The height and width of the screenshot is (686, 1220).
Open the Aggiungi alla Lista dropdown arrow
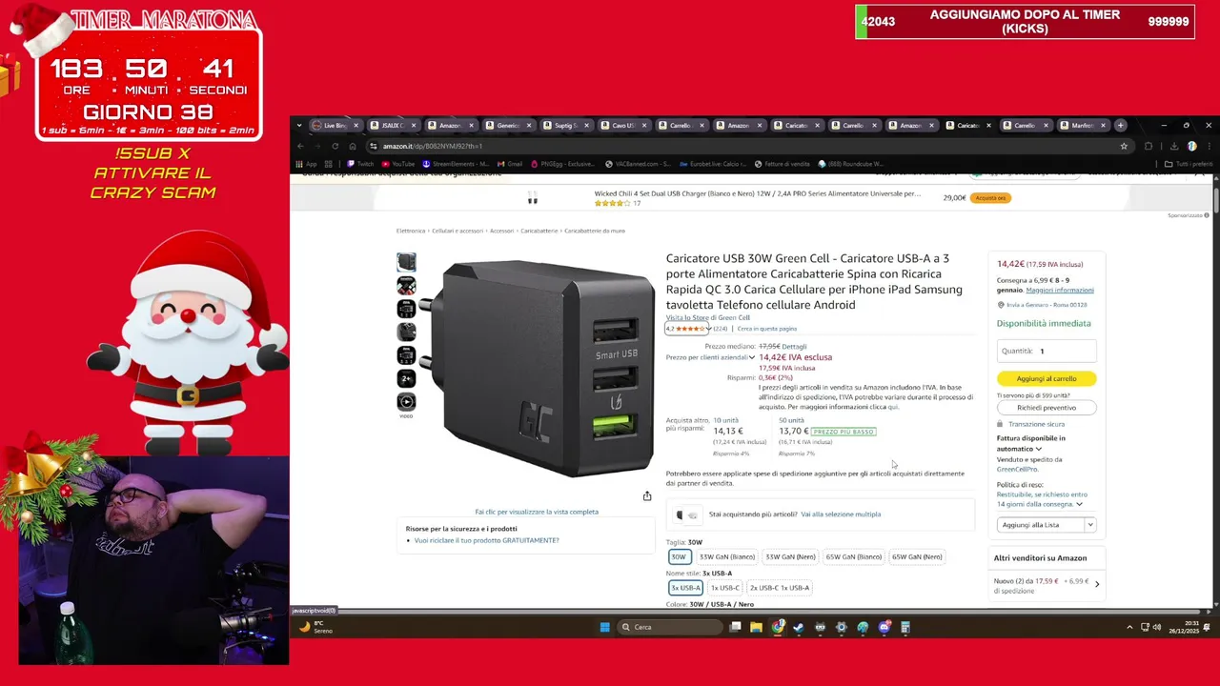pos(1090,525)
